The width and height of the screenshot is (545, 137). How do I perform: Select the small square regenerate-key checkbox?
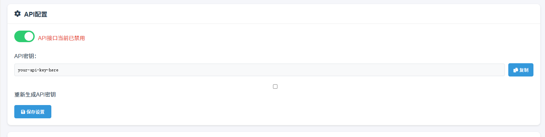275,87
